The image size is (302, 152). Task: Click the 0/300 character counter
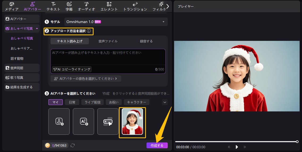pos(160,70)
